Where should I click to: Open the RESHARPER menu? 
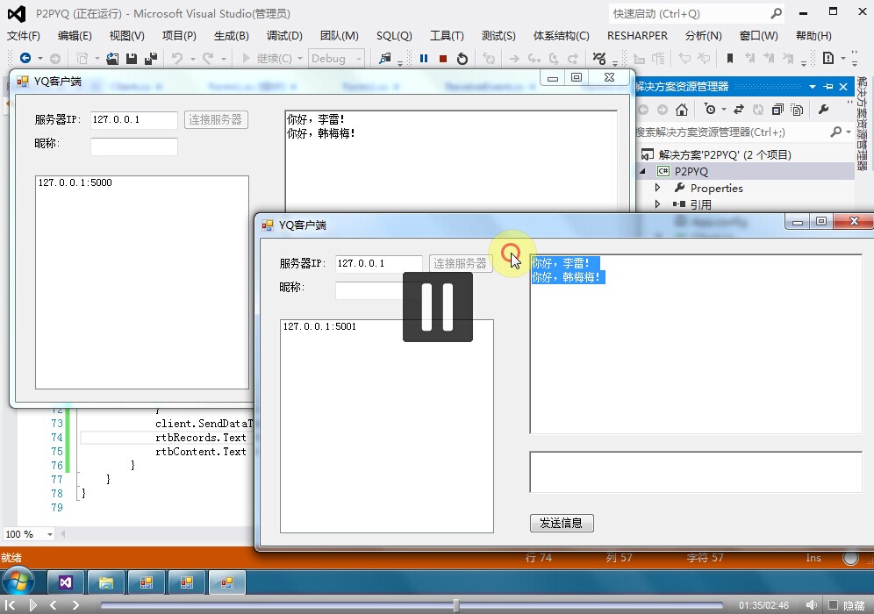[637, 36]
